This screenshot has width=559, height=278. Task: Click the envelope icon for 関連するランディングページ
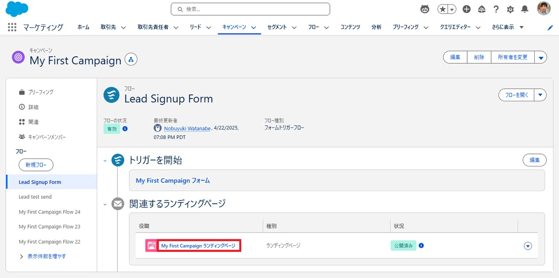(x=118, y=204)
